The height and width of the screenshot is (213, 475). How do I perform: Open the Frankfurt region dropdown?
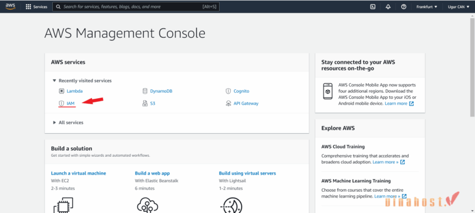tap(427, 7)
